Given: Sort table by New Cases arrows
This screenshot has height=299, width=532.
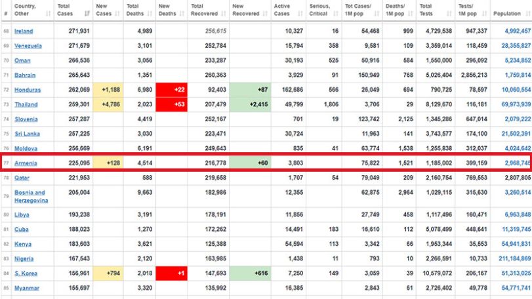Looking at the screenshot, I should (117, 14).
